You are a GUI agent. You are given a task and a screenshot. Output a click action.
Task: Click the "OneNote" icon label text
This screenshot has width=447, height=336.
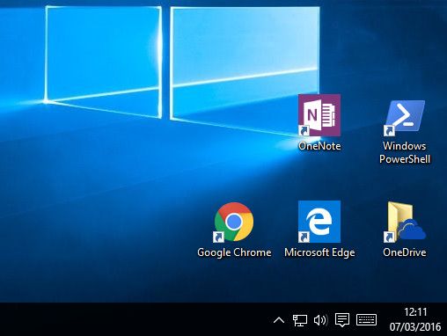pyautogui.click(x=319, y=146)
